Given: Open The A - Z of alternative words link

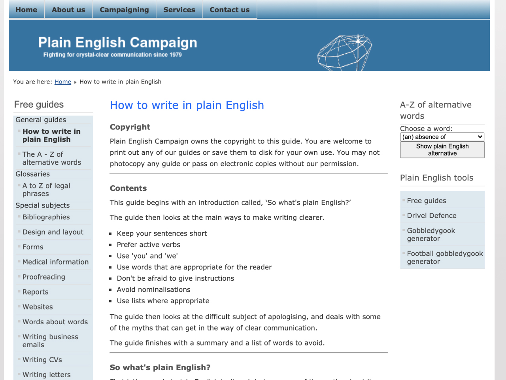Looking at the screenshot, I should tap(52, 158).
